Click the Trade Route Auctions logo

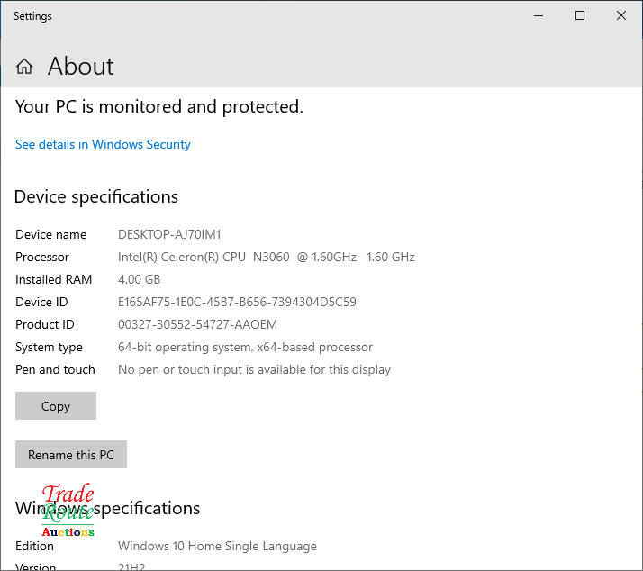click(x=68, y=512)
